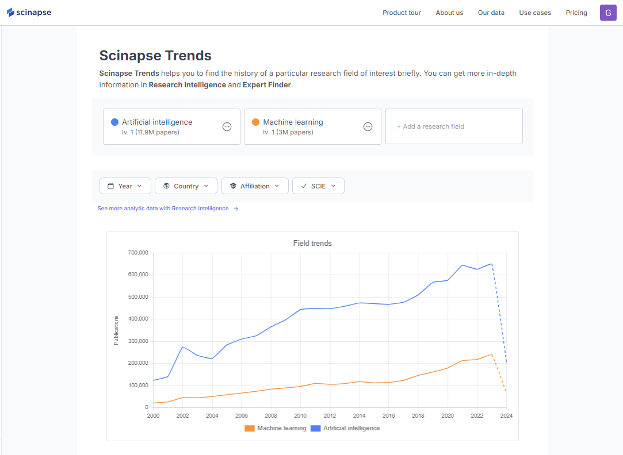Viewport: 623px width, 455px height.
Task: Click the 100,000 y-axis label
Action: 138,385
